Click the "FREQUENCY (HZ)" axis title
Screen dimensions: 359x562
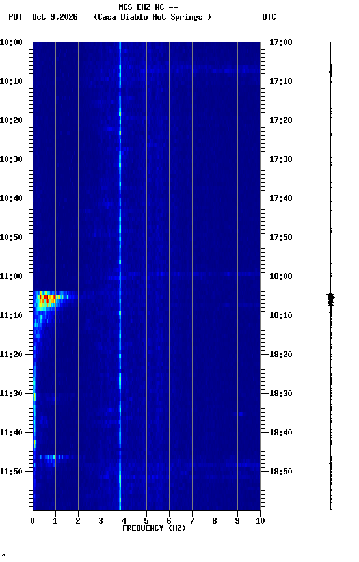(154, 528)
